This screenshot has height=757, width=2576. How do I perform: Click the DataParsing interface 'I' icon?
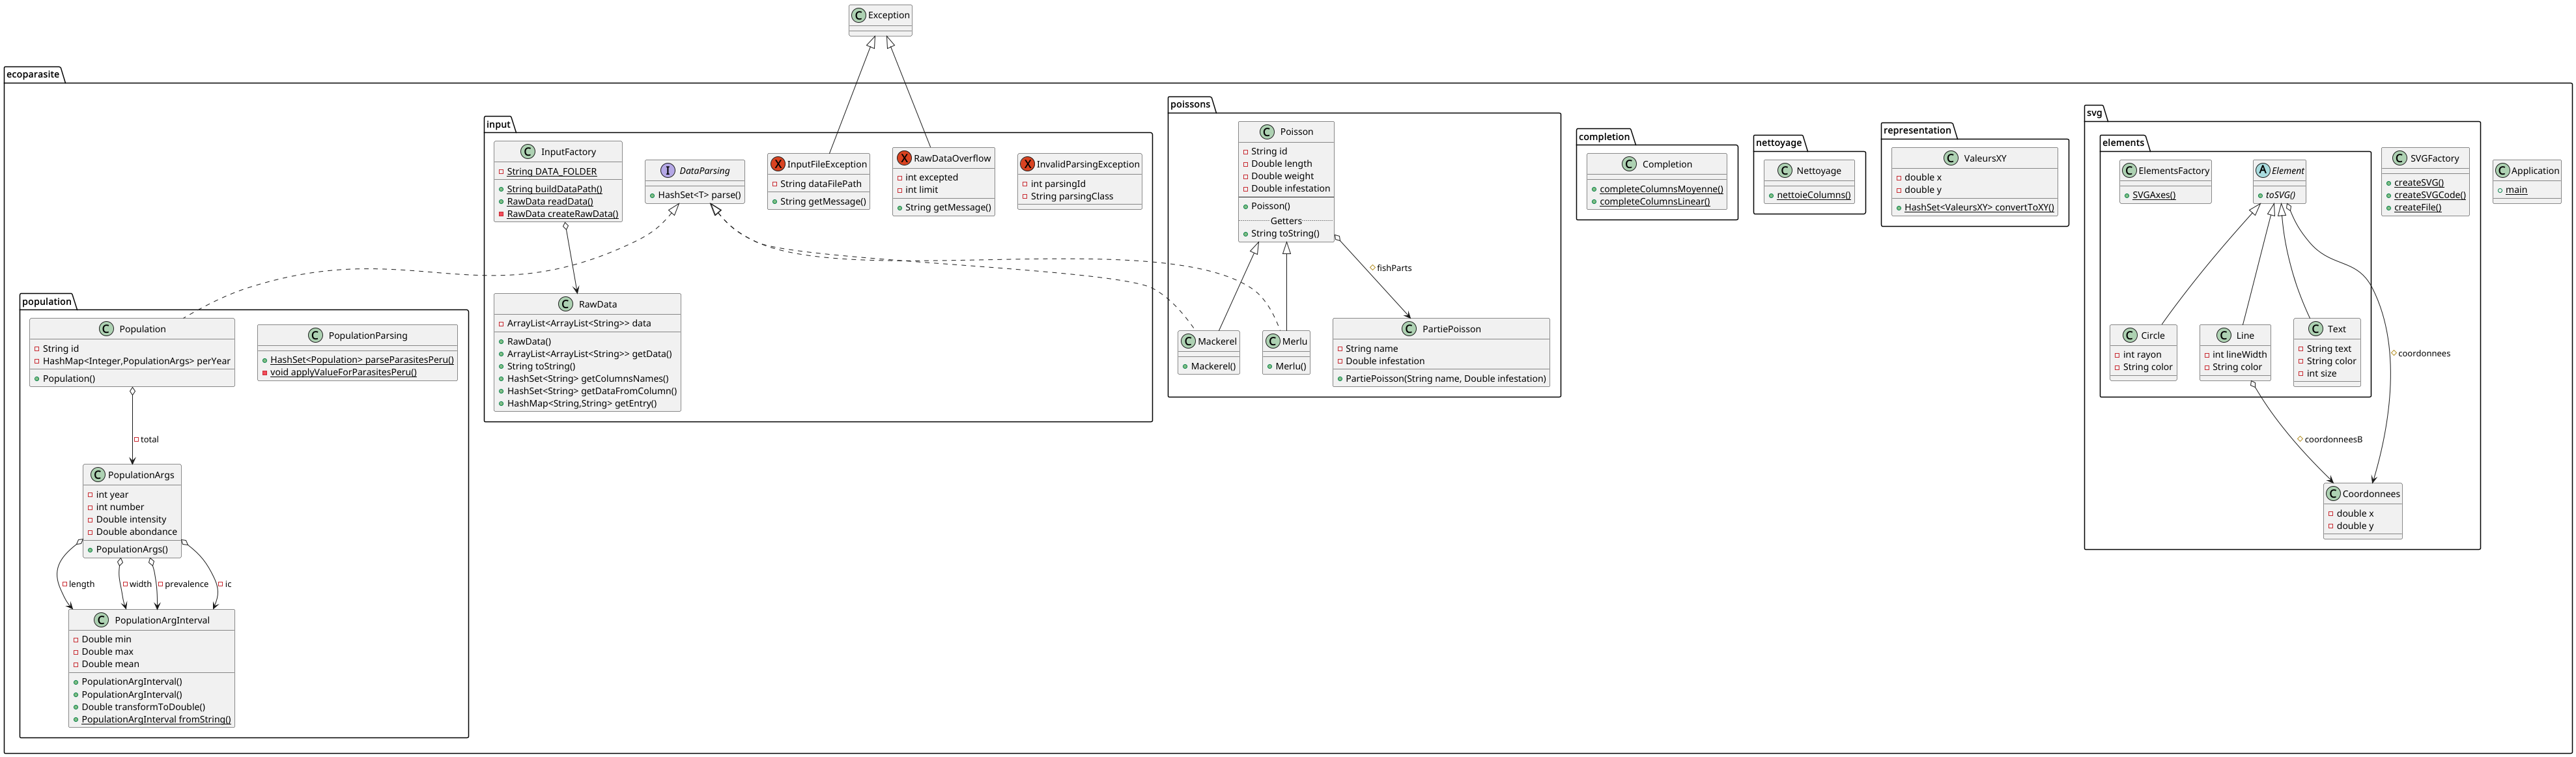tap(668, 171)
